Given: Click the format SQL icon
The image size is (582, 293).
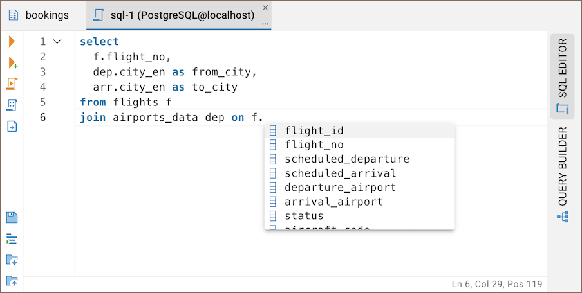Looking at the screenshot, I should coord(12,238).
